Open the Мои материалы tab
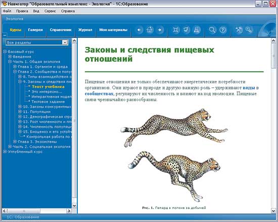The width and height of the screenshot is (278, 222). coord(113,30)
